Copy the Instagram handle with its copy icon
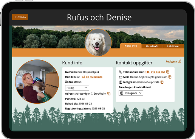Screen dimensions: 195x139 (162, 82)
